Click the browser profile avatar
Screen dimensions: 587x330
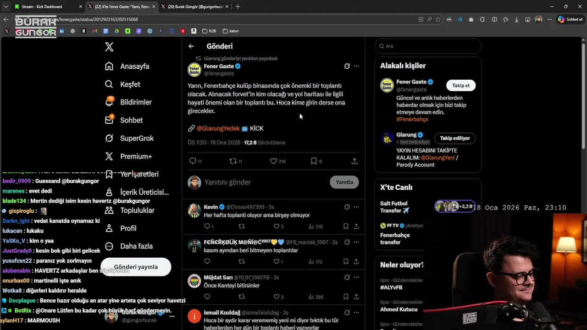click(538, 19)
